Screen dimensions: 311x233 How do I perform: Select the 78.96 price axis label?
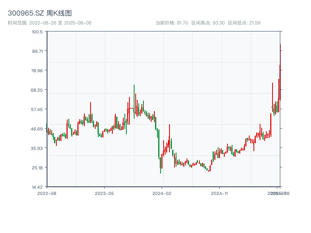tap(37, 70)
